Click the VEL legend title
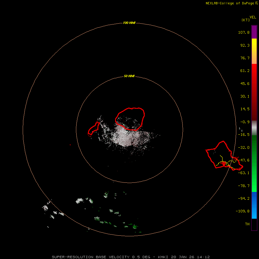259x259 pixels. (253, 17)
